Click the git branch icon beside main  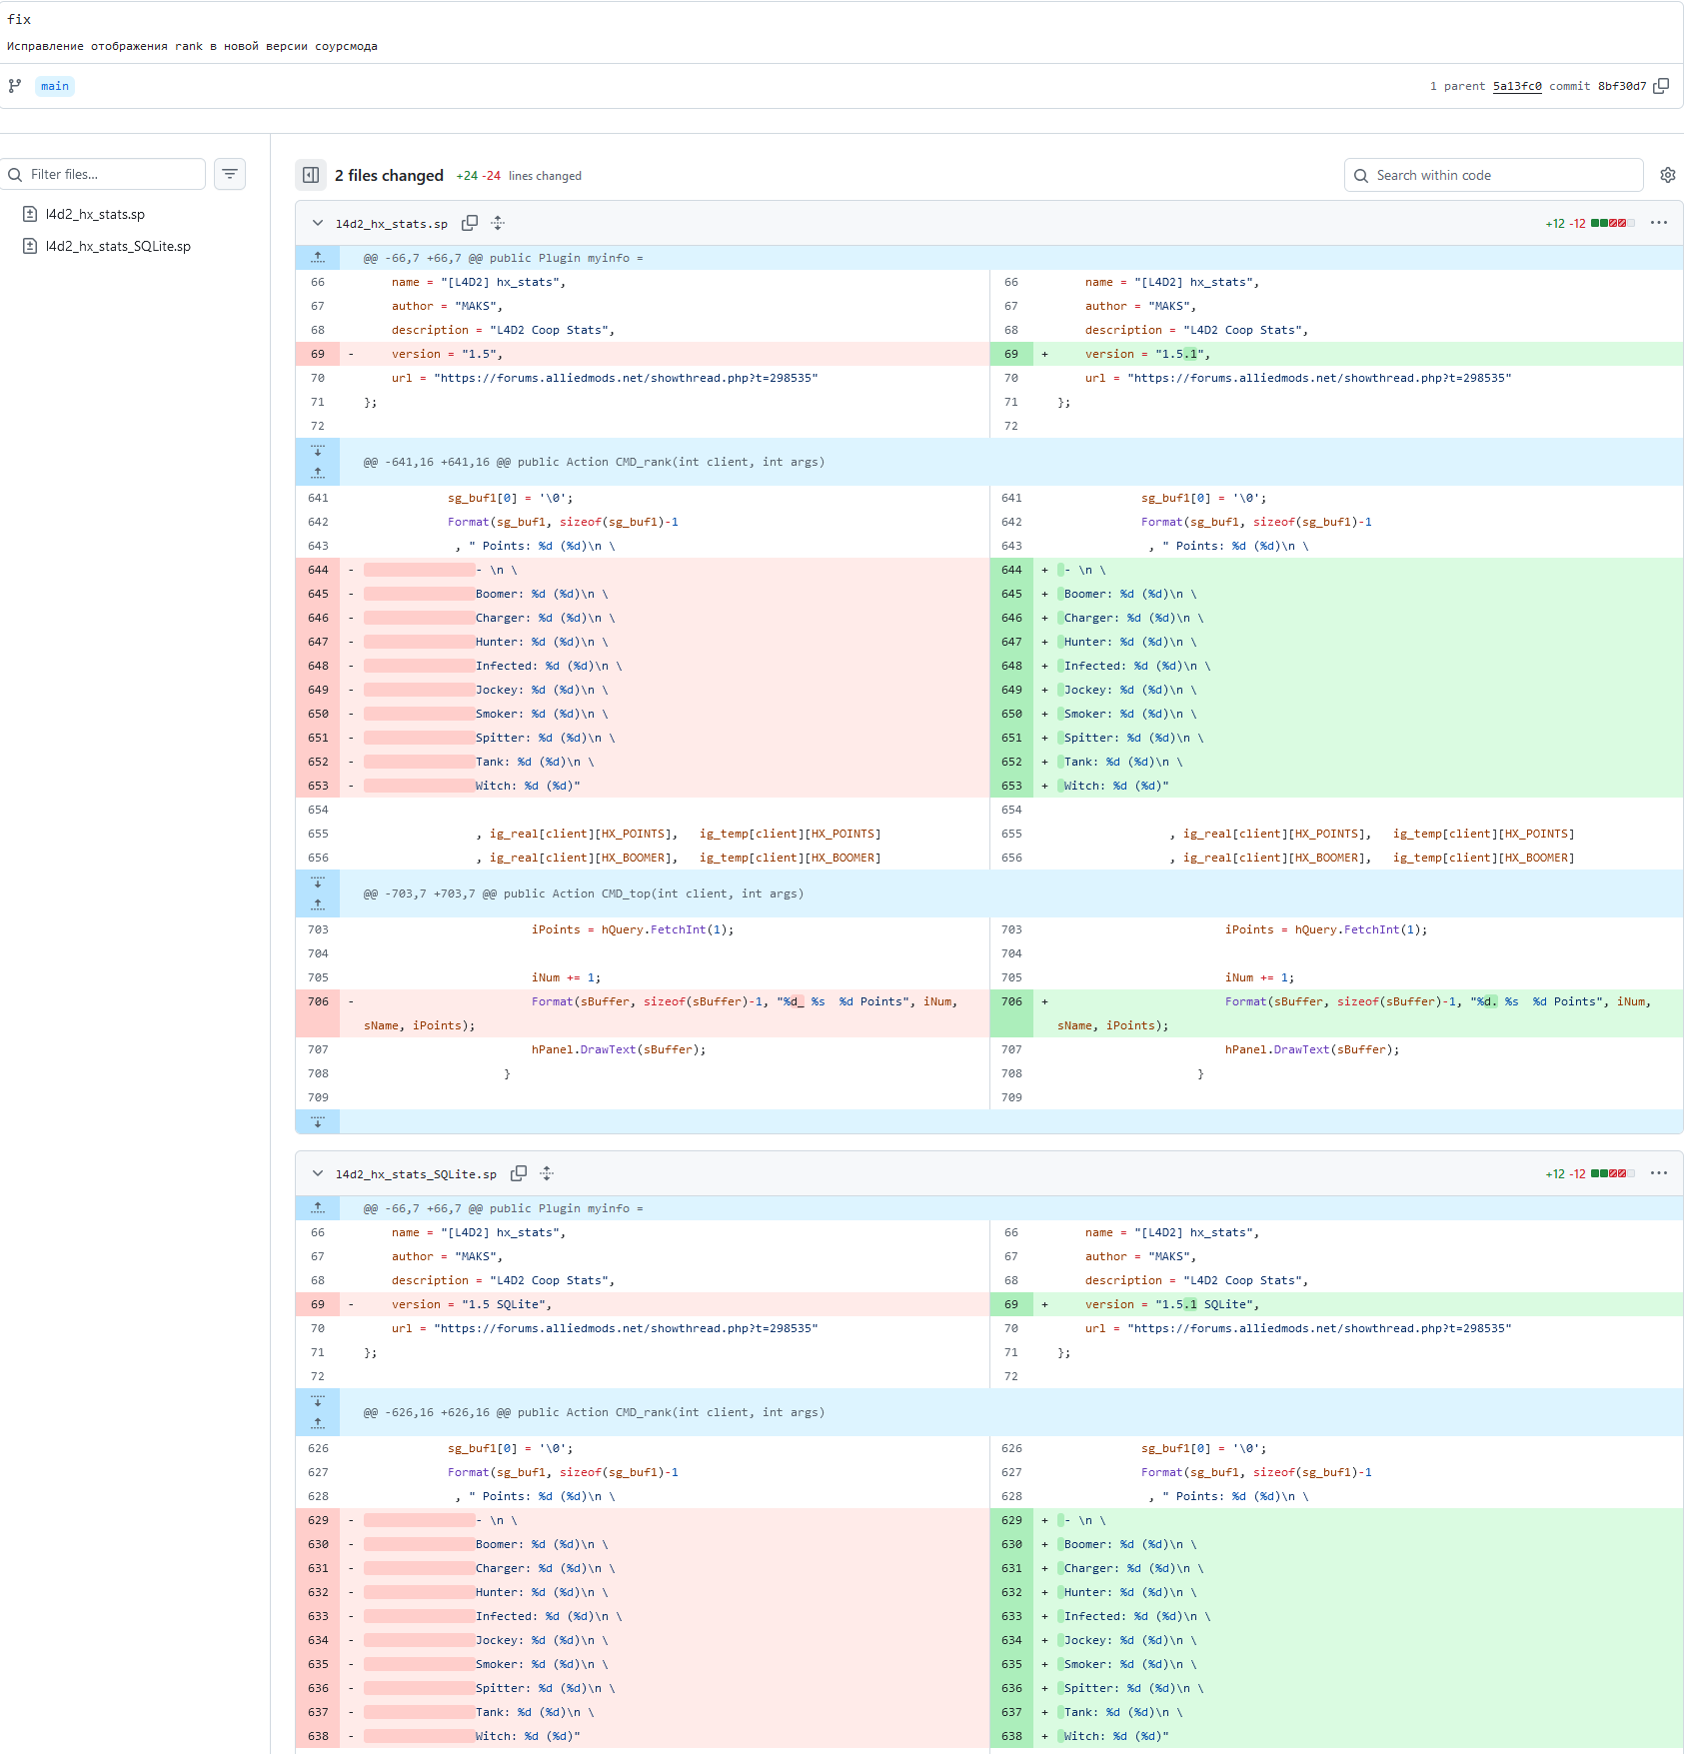click(15, 86)
